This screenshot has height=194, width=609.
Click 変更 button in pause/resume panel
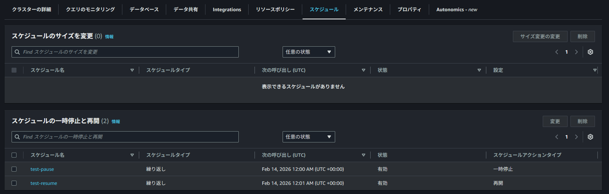coord(555,121)
